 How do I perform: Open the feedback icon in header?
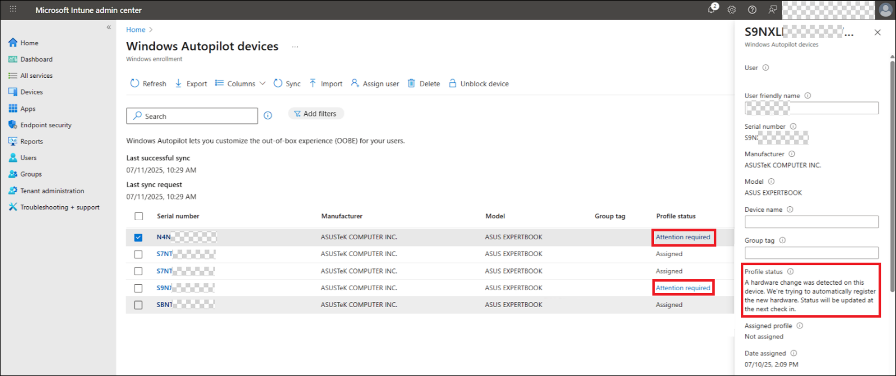tap(773, 10)
